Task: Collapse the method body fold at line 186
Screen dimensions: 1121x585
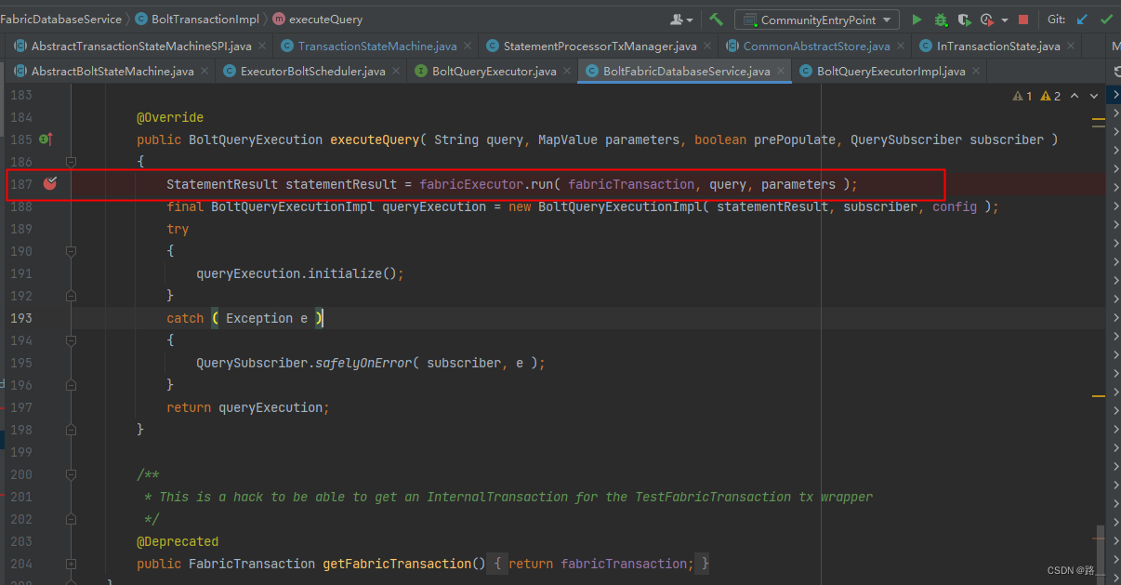Action: 70,162
